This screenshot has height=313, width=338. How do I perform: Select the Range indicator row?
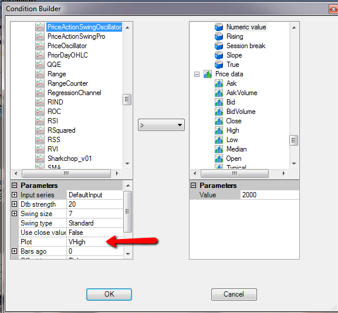click(x=57, y=74)
